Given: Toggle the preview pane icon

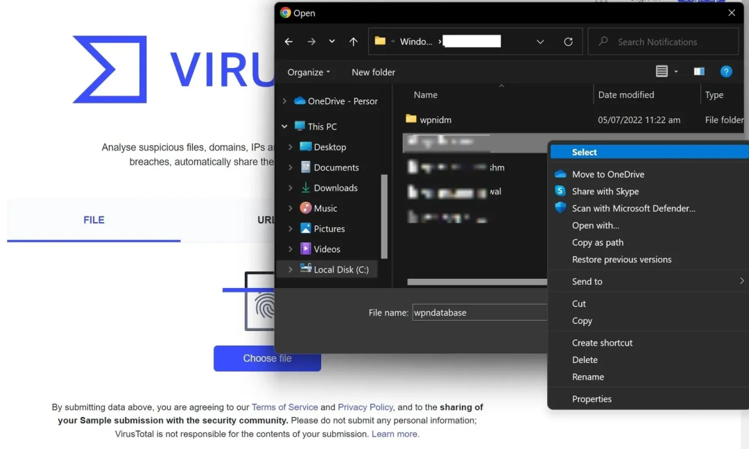Looking at the screenshot, I should (x=699, y=71).
